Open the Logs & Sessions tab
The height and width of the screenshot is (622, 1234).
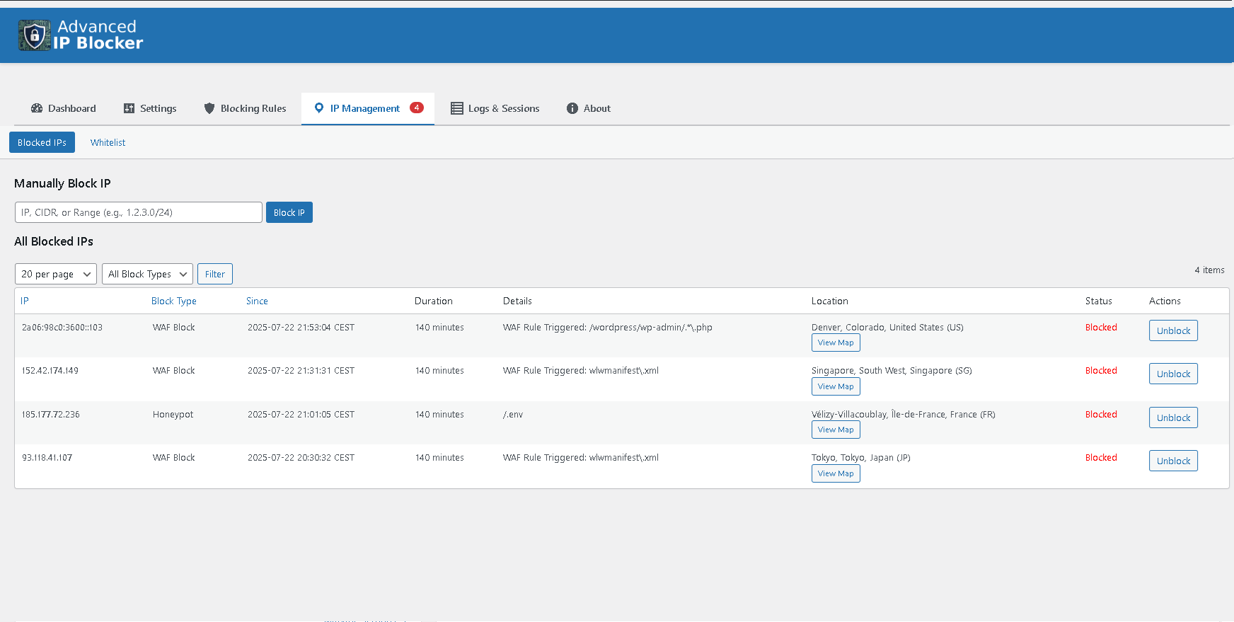point(495,108)
